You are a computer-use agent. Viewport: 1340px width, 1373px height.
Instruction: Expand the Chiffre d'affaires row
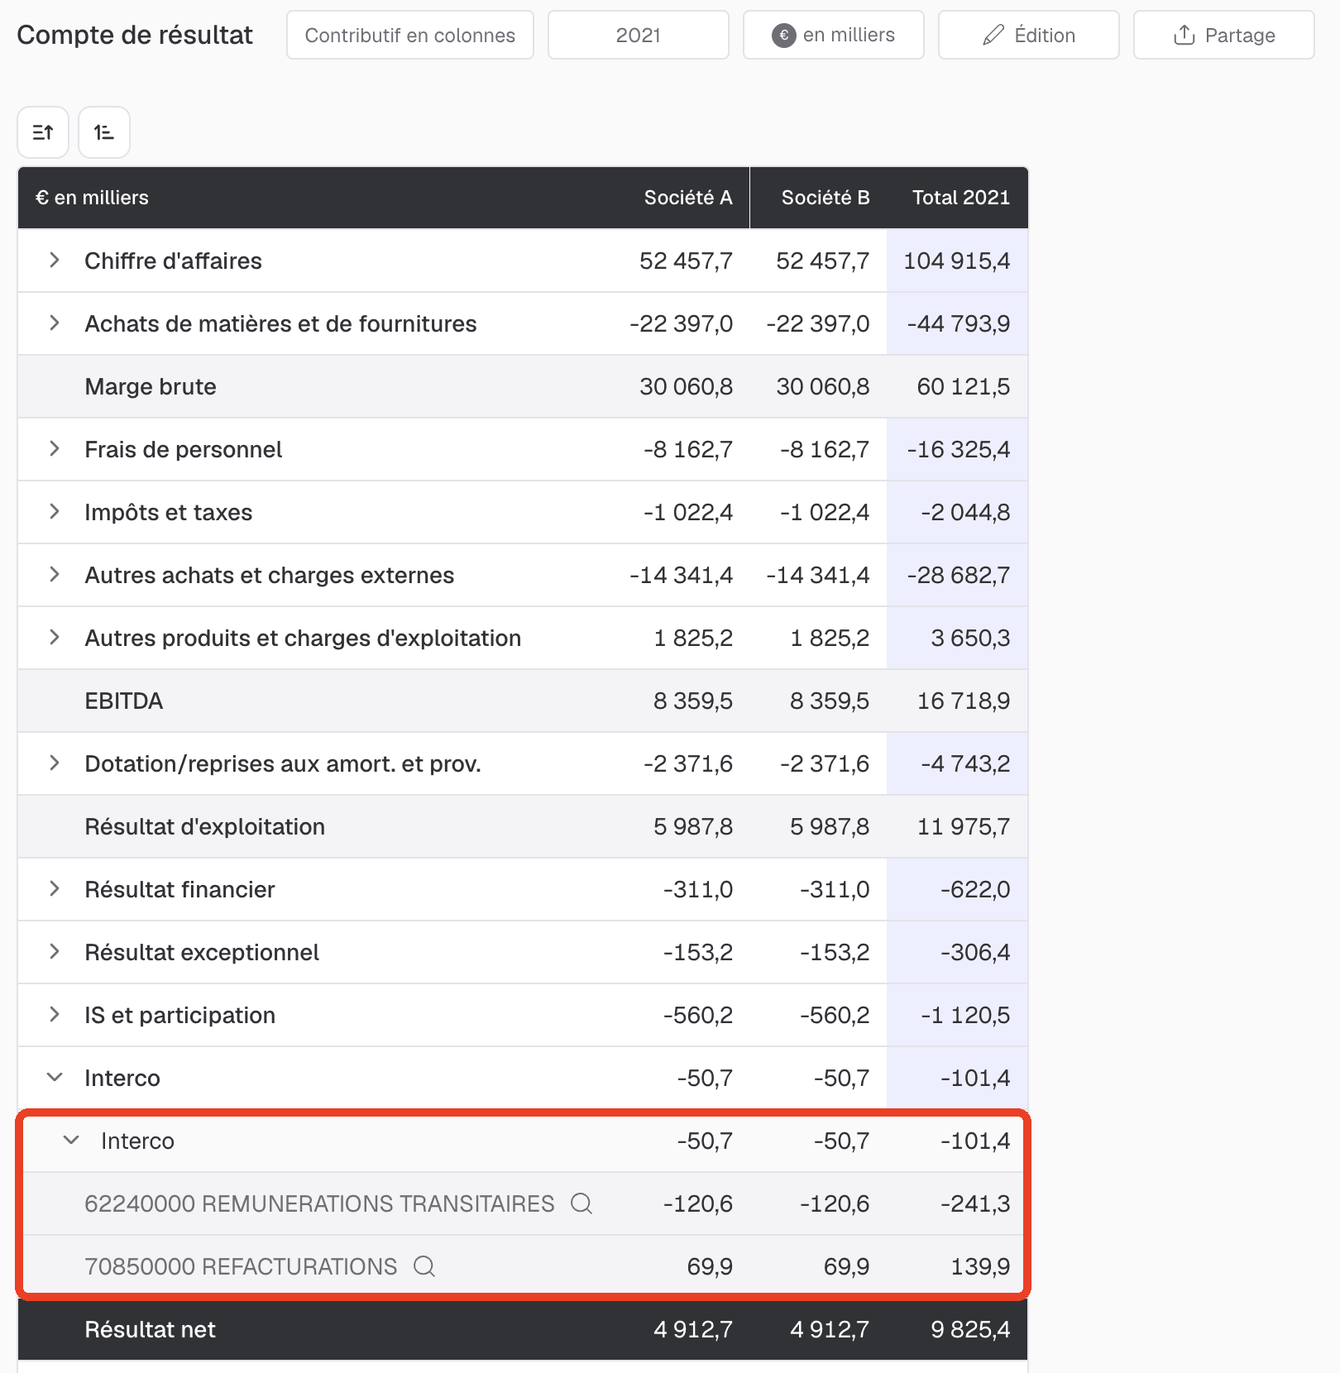point(55,261)
